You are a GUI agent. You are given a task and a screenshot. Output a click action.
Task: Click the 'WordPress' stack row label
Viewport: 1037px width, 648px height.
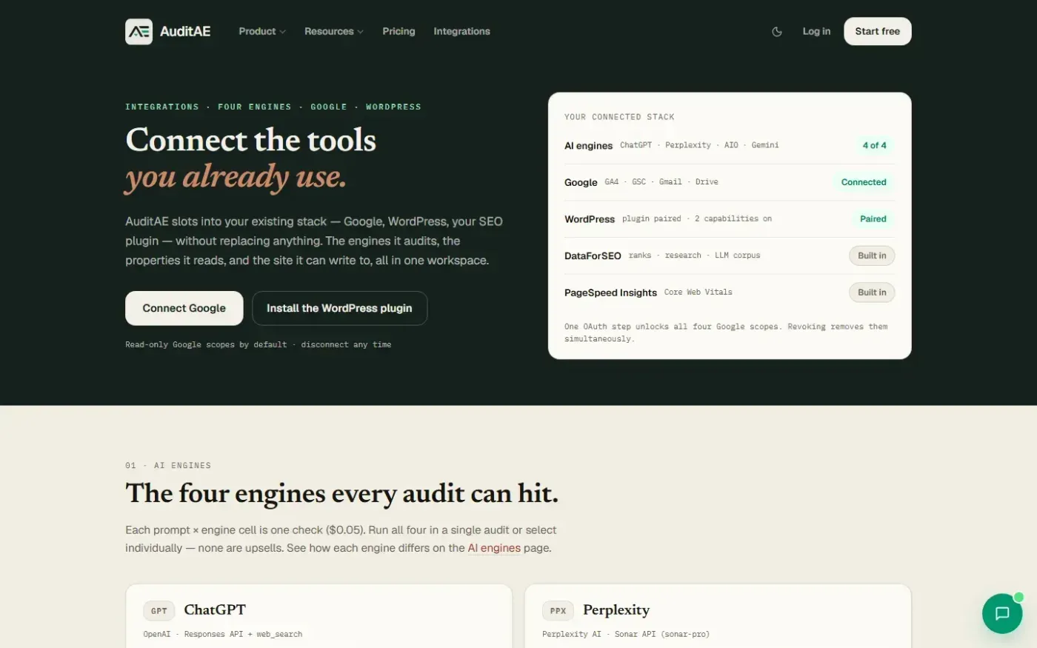point(590,219)
